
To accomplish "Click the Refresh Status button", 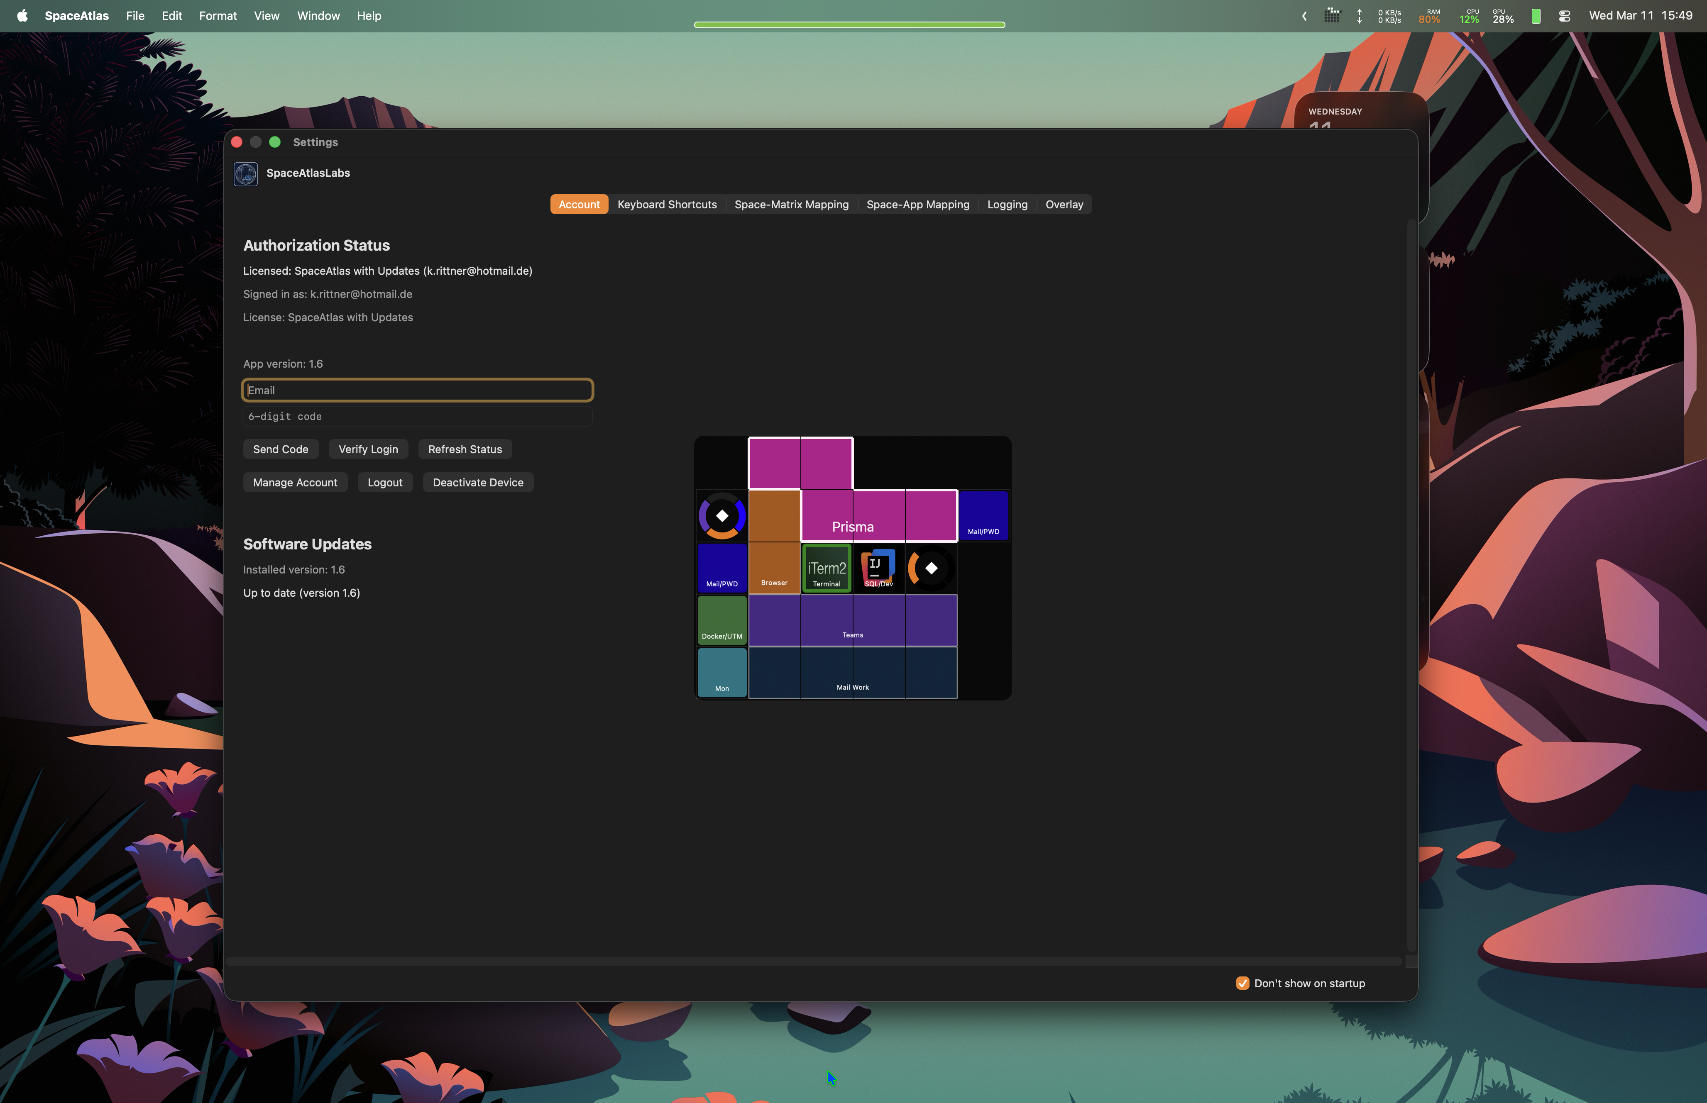I will 465,450.
